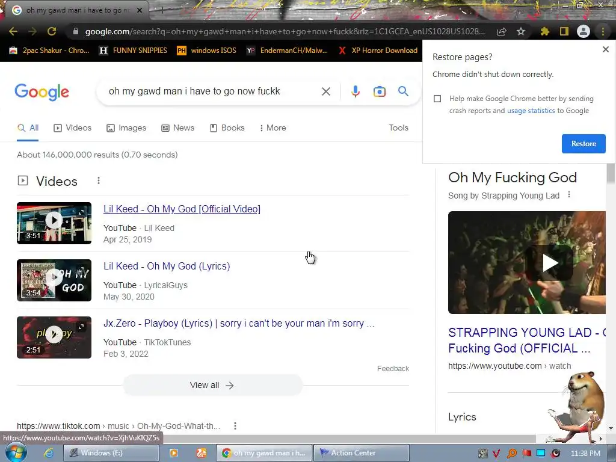This screenshot has height=462, width=616.
Task: Click the vertical page scrollbar thumb
Action: point(611,172)
